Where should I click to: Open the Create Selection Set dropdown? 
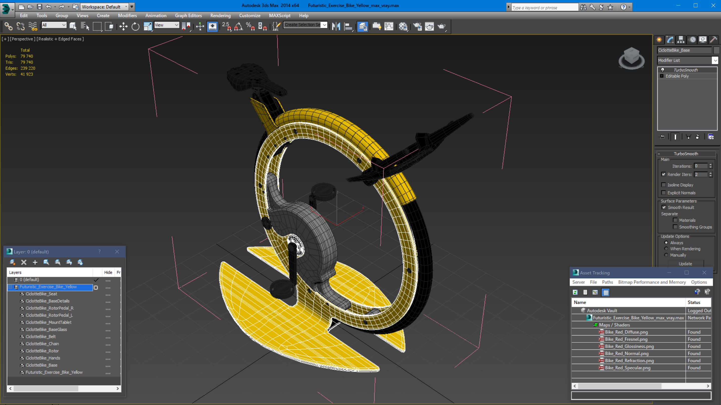(x=305, y=25)
